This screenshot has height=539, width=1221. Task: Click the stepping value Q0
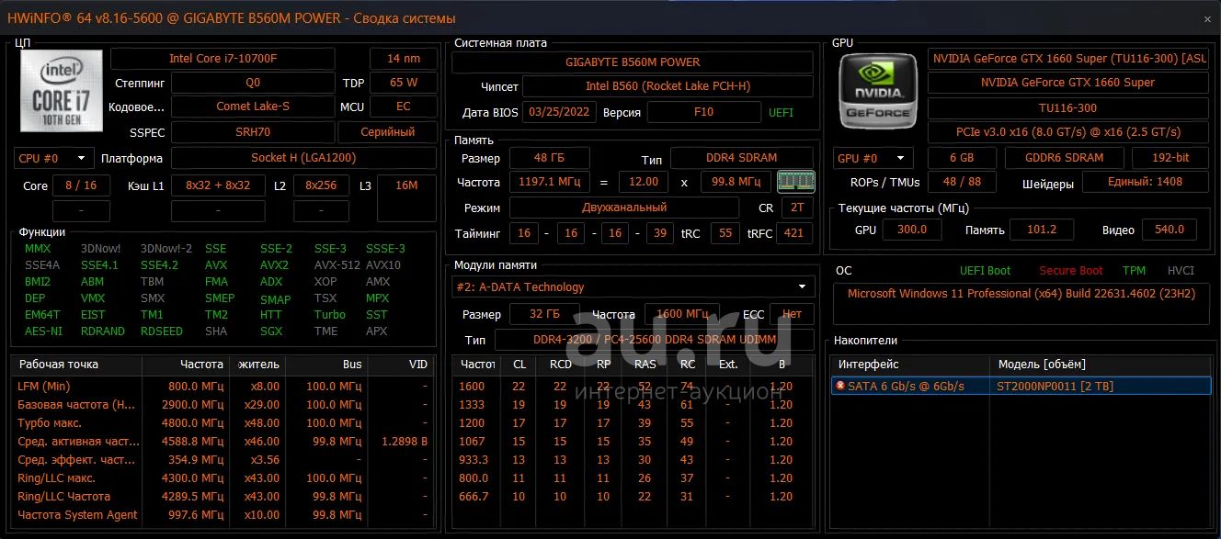coord(253,82)
